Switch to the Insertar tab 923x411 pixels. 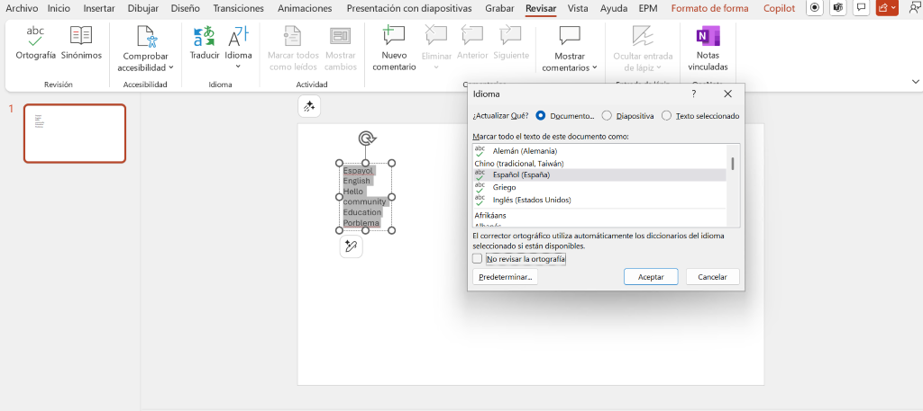[x=99, y=8]
